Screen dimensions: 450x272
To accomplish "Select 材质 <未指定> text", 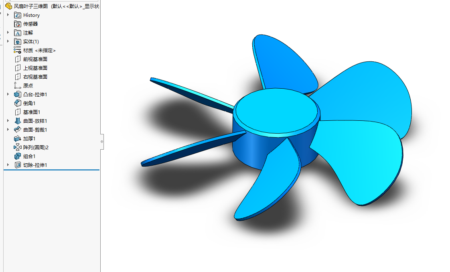I will tap(39, 51).
